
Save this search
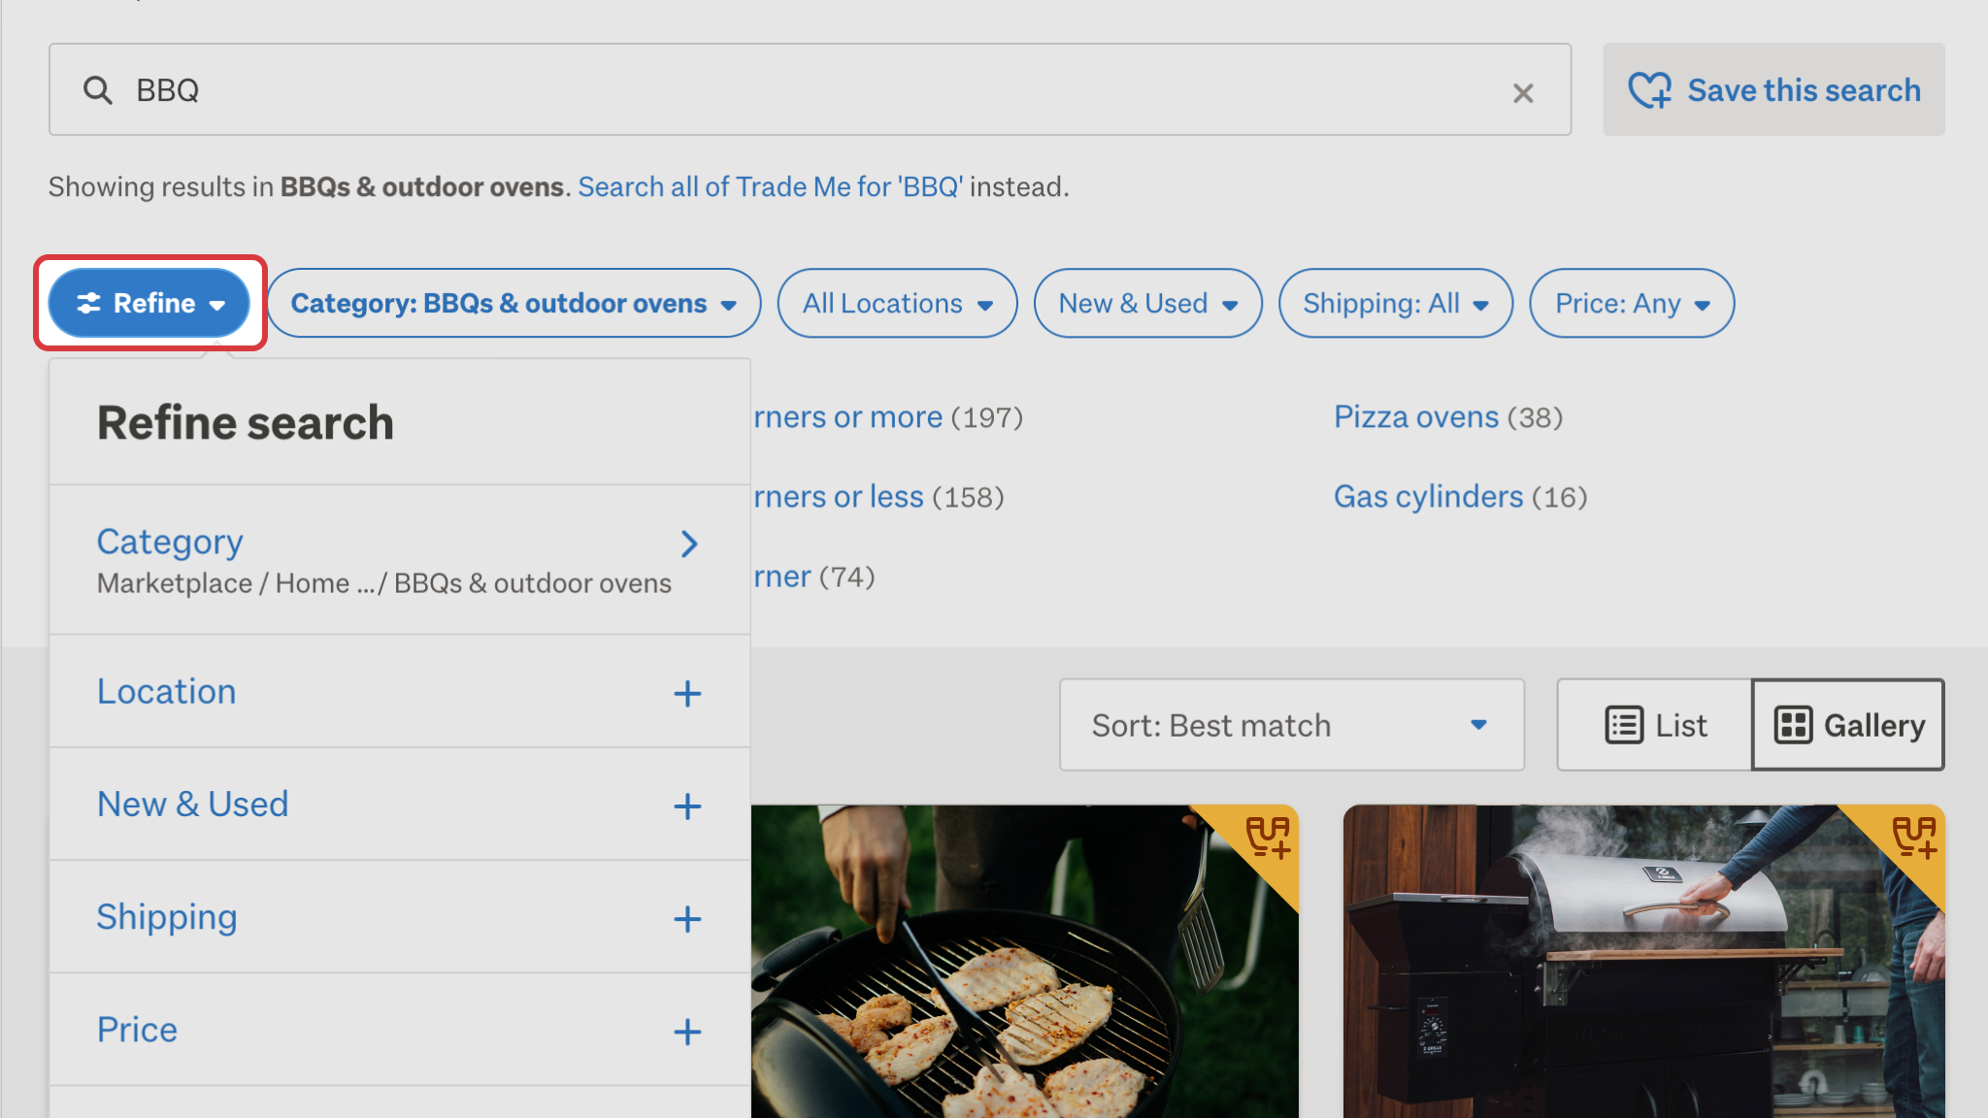1773,89
